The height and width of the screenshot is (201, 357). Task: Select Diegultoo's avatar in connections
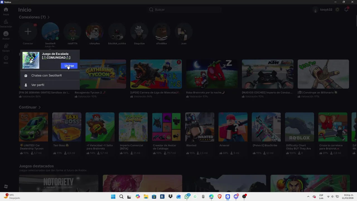[139, 32]
